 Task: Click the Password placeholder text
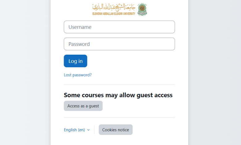tap(79, 44)
